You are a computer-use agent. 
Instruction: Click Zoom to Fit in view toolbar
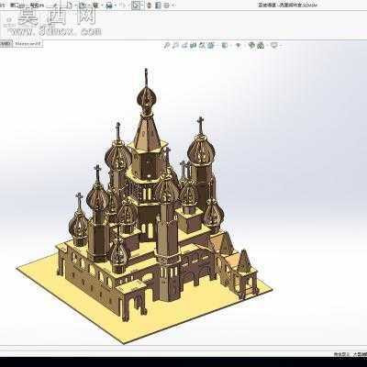pos(167,46)
